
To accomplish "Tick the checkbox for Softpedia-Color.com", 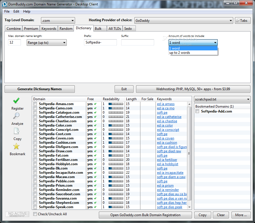I will [x=35, y=125].
